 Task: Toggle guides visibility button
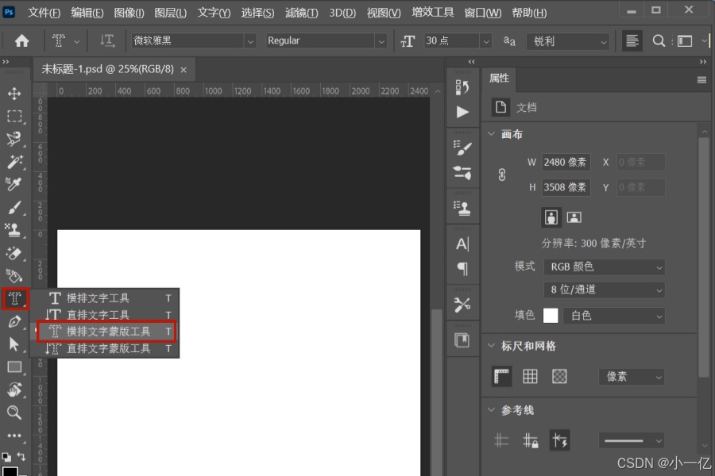500,440
